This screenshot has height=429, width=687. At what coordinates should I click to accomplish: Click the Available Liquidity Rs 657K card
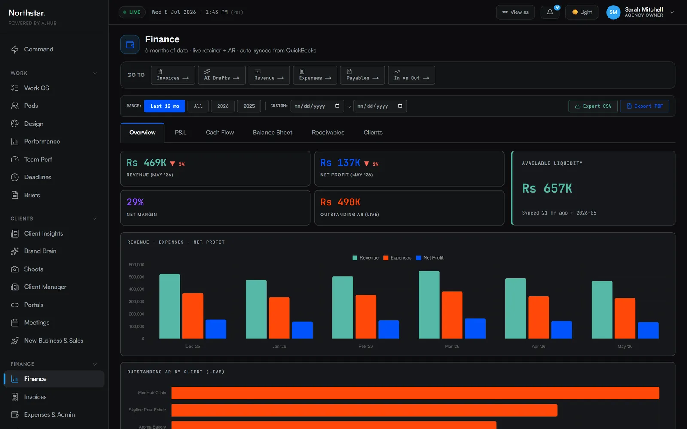(x=593, y=188)
